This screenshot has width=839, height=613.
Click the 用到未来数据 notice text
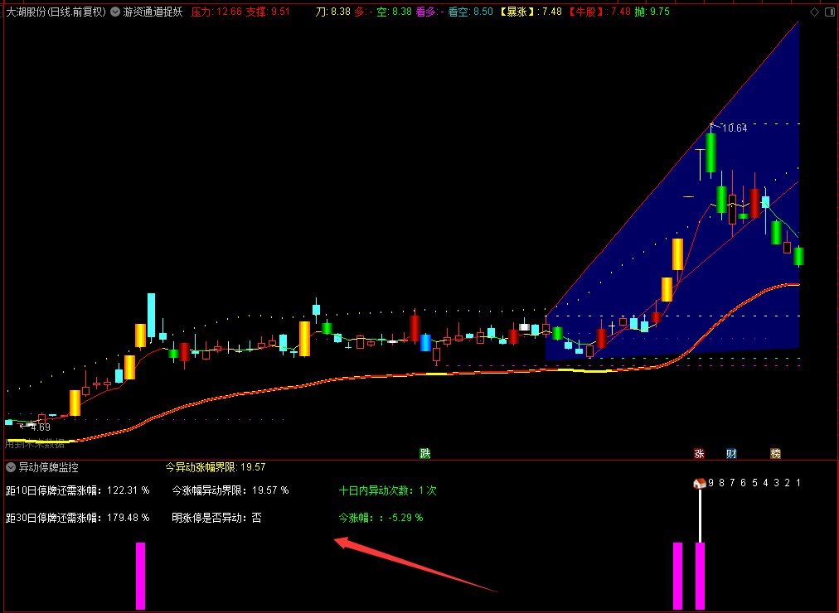[x=35, y=443]
